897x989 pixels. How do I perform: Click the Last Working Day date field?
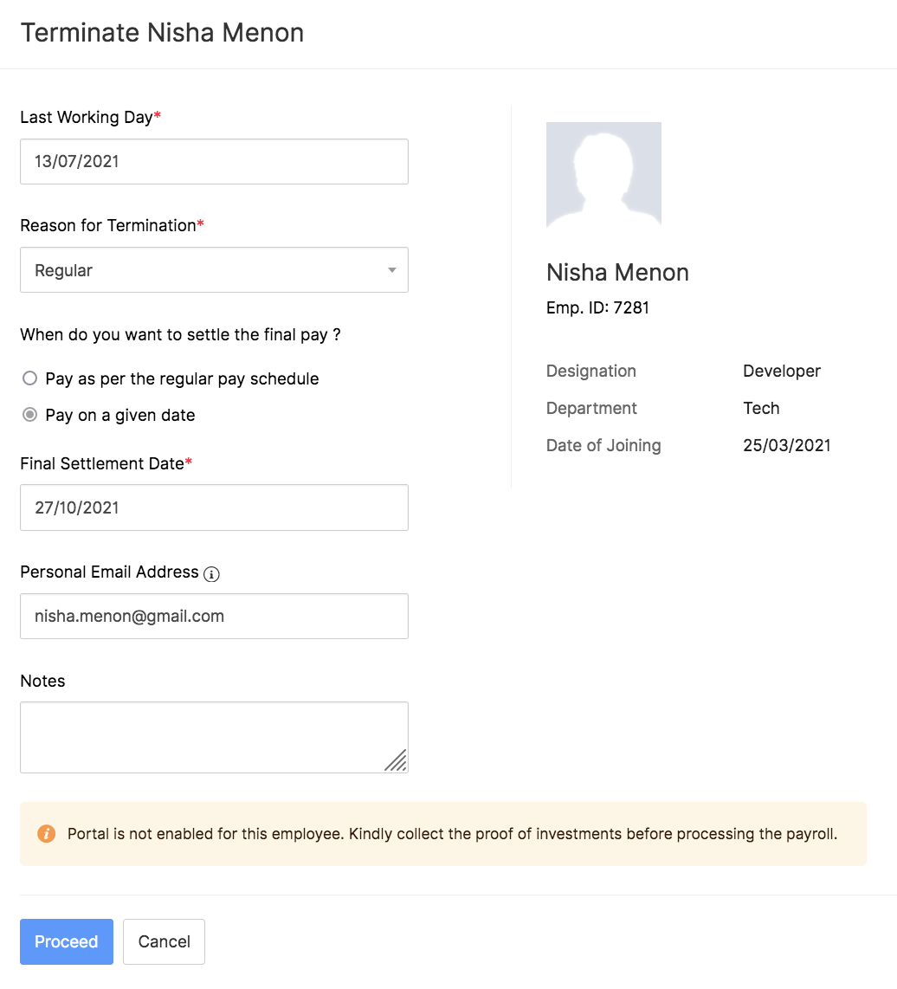click(x=214, y=161)
